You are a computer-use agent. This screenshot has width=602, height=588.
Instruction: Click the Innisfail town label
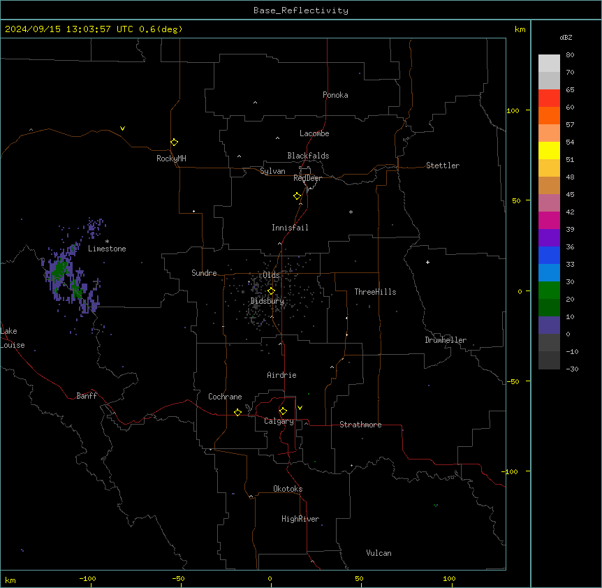pos(290,228)
